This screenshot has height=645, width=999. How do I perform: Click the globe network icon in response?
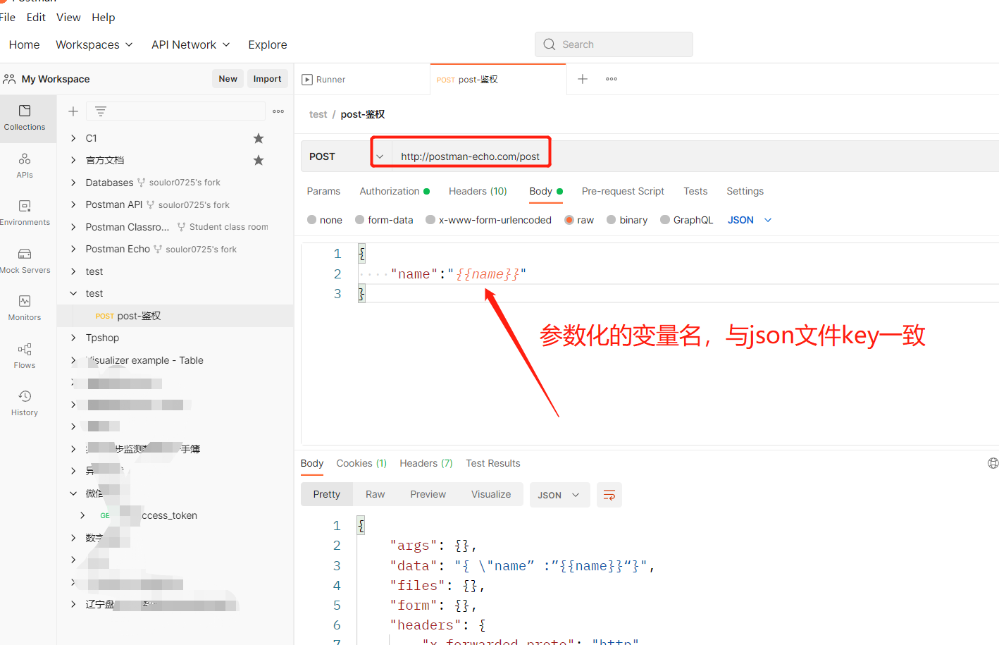(x=993, y=463)
